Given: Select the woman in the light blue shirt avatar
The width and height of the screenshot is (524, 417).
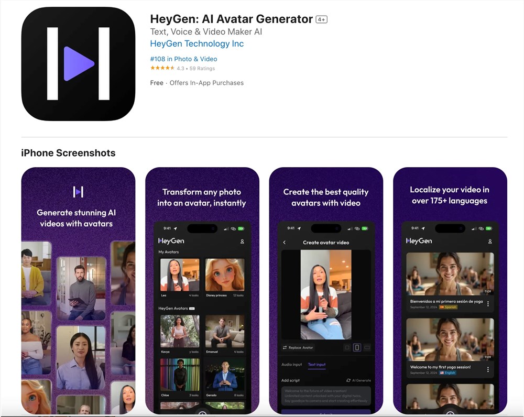Looking at the screenshot, I should tap(81, 357).
